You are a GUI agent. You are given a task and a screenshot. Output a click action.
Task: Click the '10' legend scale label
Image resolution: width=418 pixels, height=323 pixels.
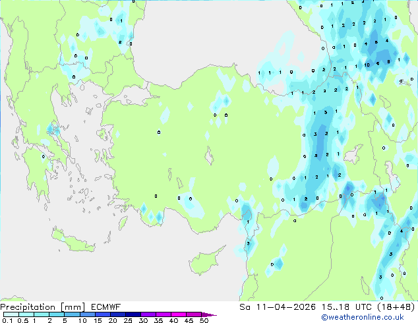tap(82, 320)
